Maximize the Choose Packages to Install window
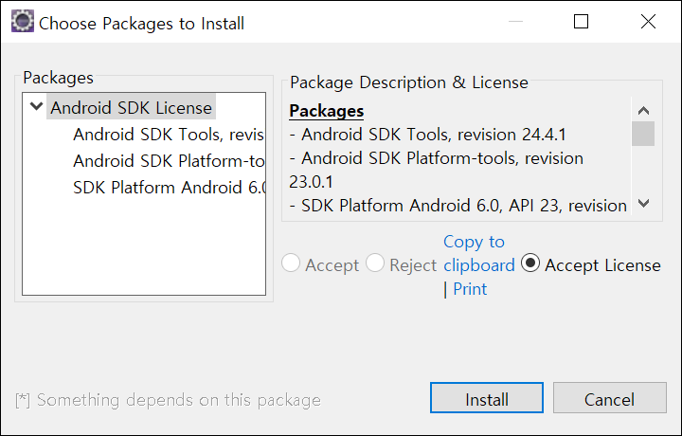 point(581,21)
